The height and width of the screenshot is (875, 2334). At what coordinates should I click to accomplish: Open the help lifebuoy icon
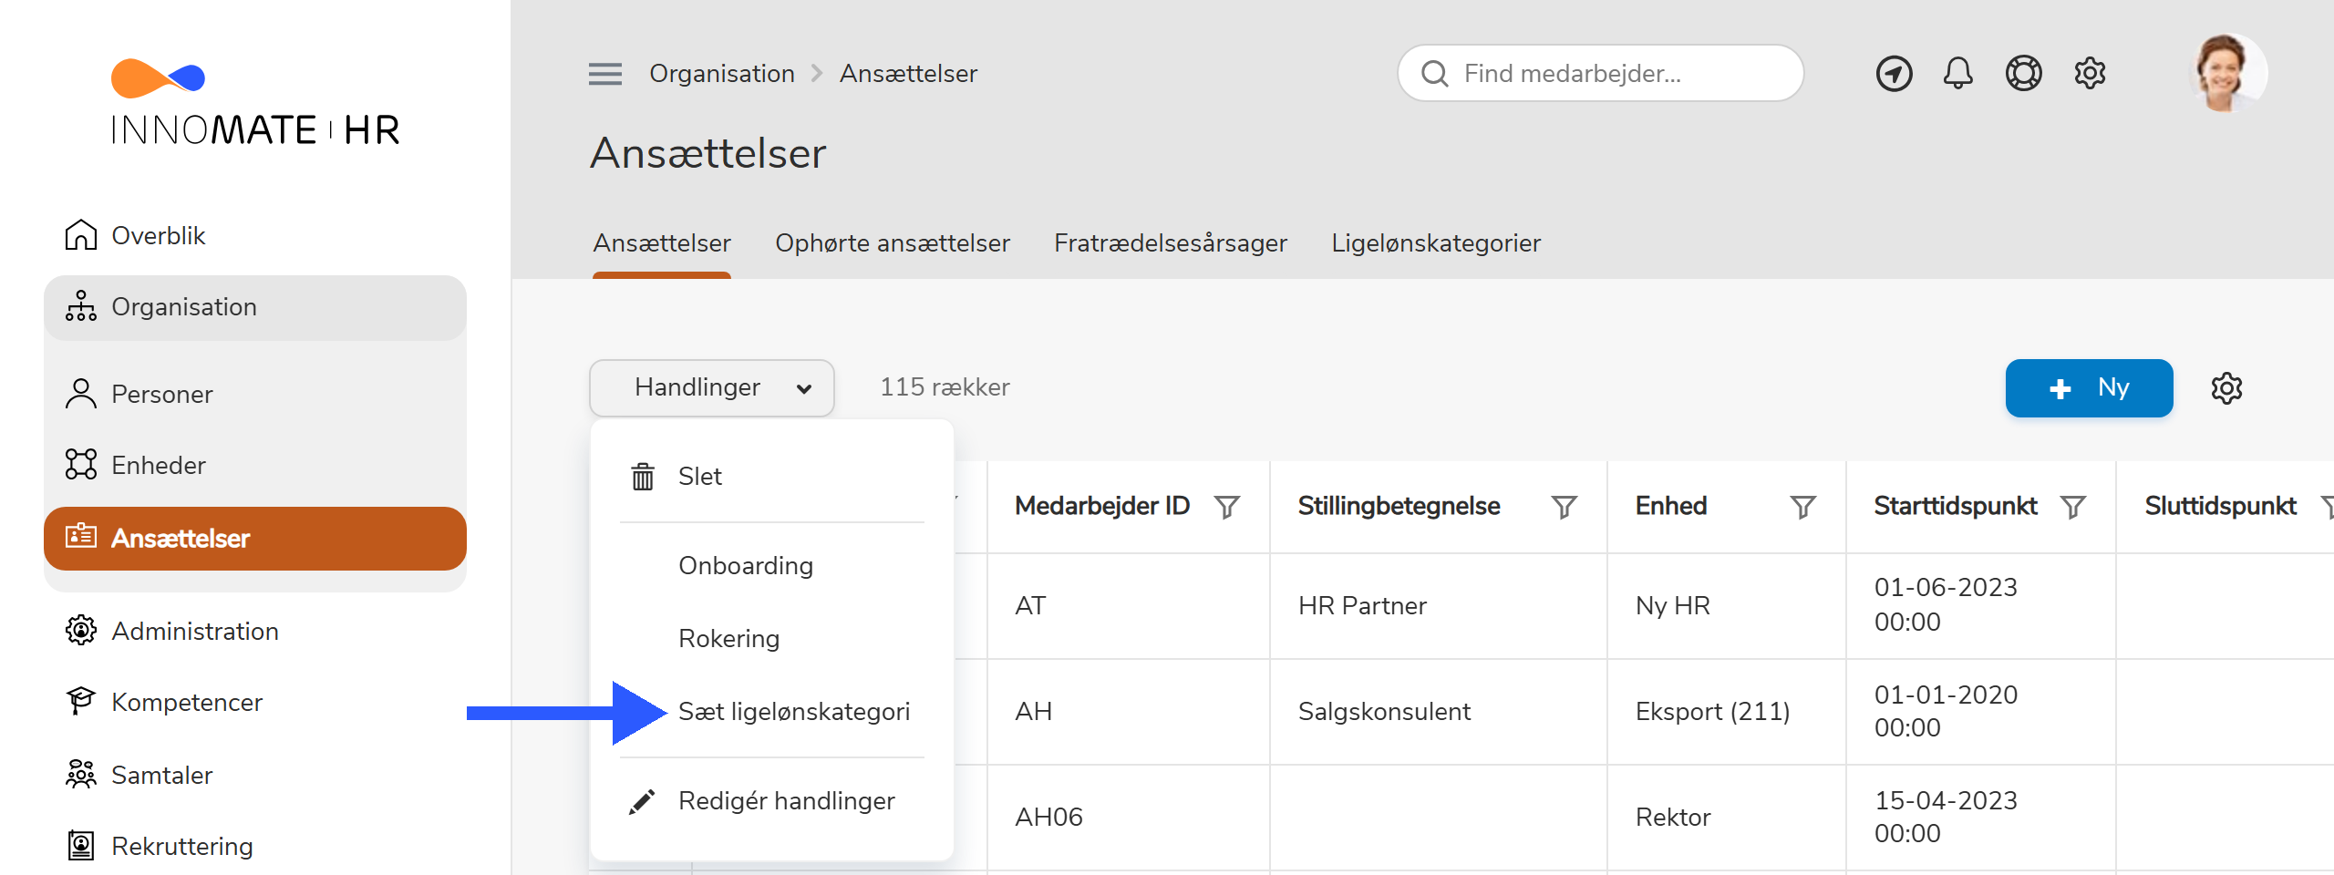click(2023, 73)
